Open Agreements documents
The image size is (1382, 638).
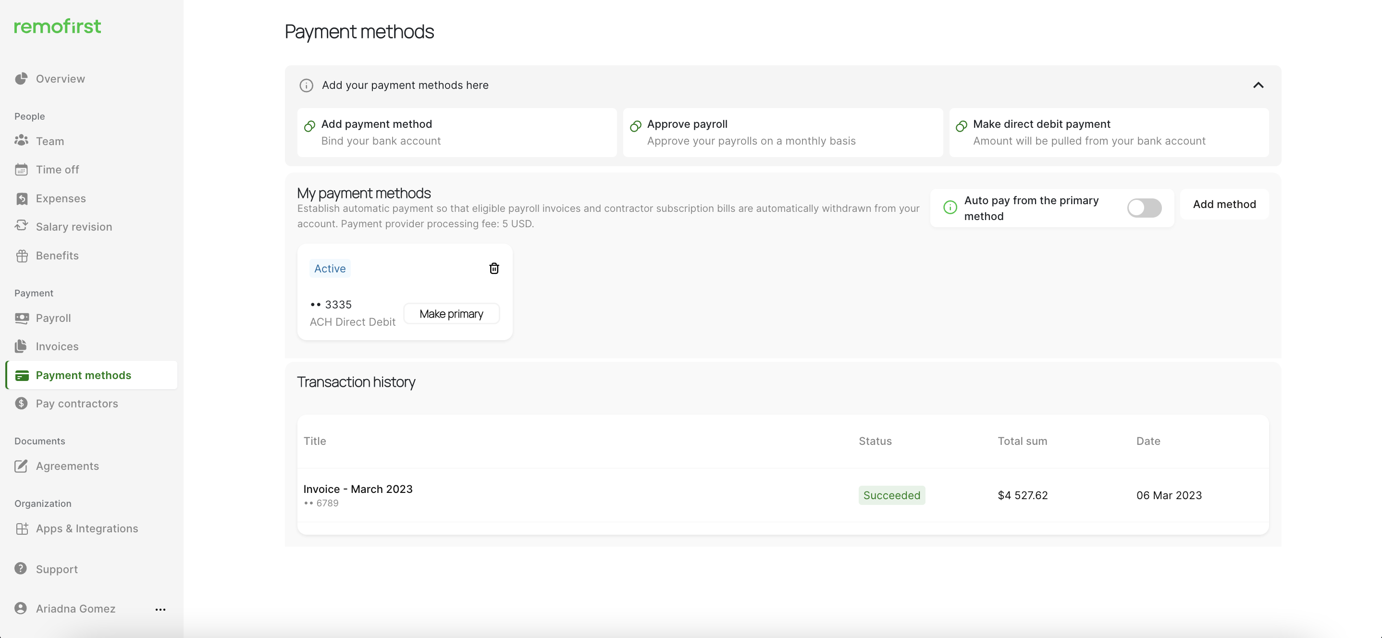click(x=91, y=466)
